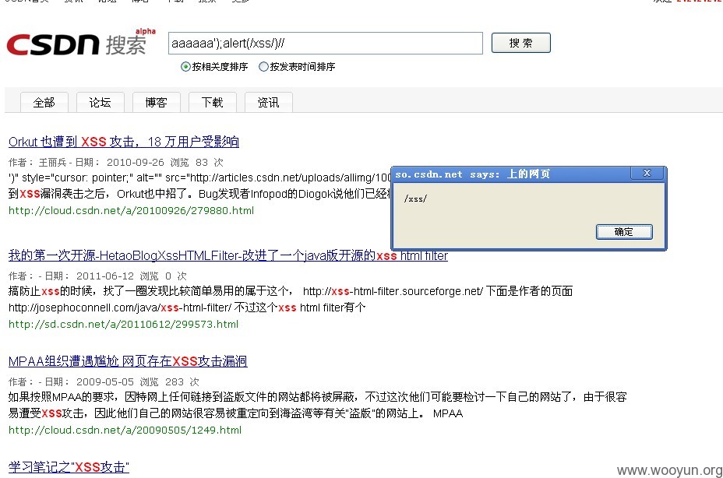
Task: Open sd.csdn.net 299573.html URL
Action: pyautogui.click(x=124, y=324)
